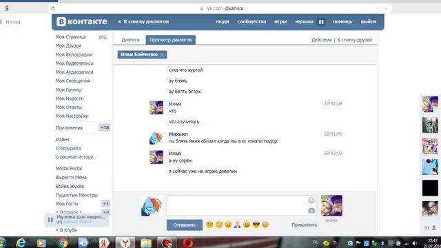441x248 pixels.
Task: Open Мои Видеозаписи
Action: (74, 63)
